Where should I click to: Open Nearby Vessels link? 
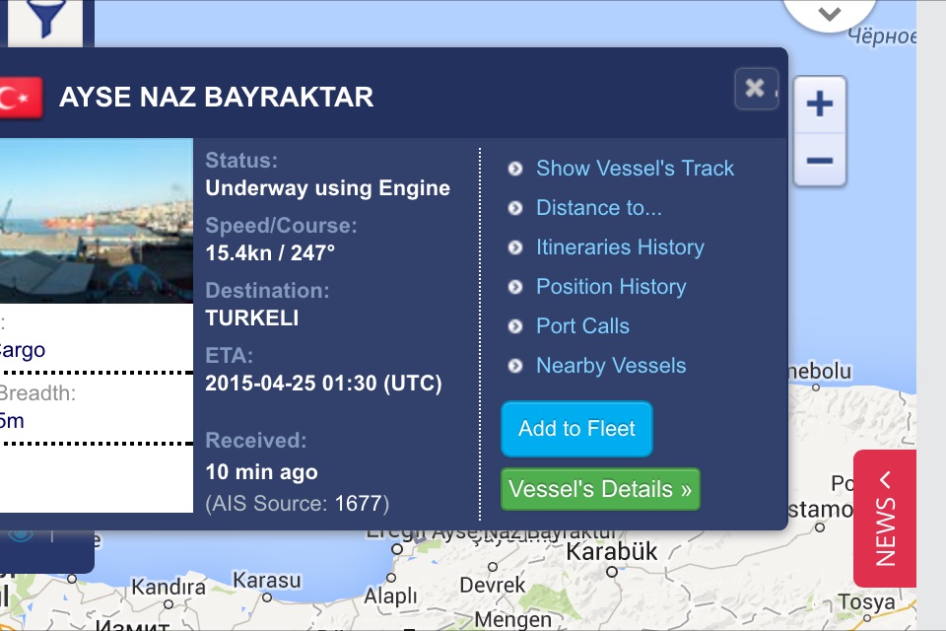coord(611,366)
